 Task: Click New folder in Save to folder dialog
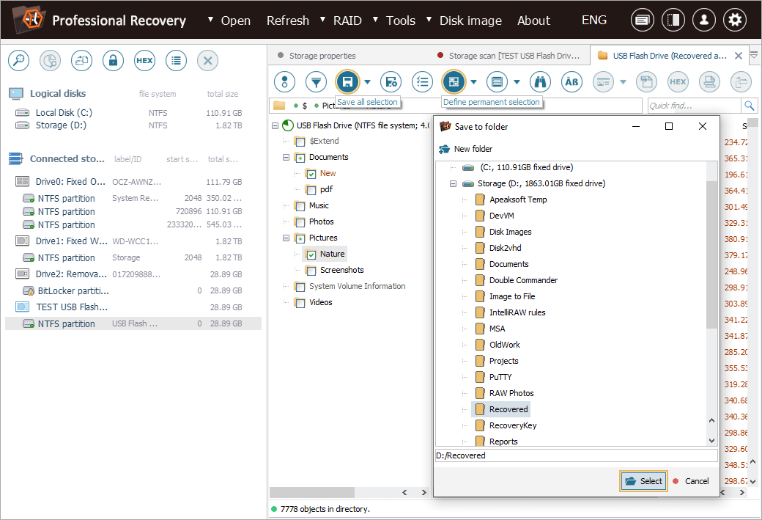coord(472,149)
